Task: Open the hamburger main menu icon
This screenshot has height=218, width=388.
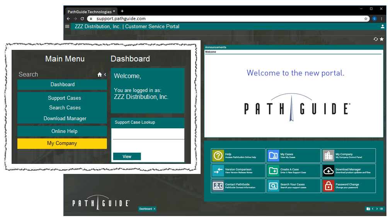Action: click(x=67, y=26)
